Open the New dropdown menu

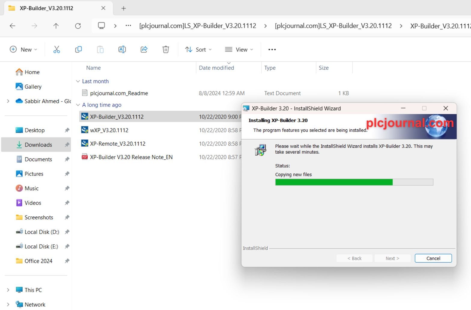tap(24, 50)
